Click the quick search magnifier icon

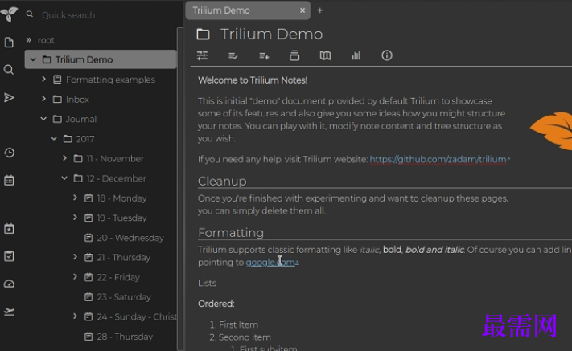[30, 14]
